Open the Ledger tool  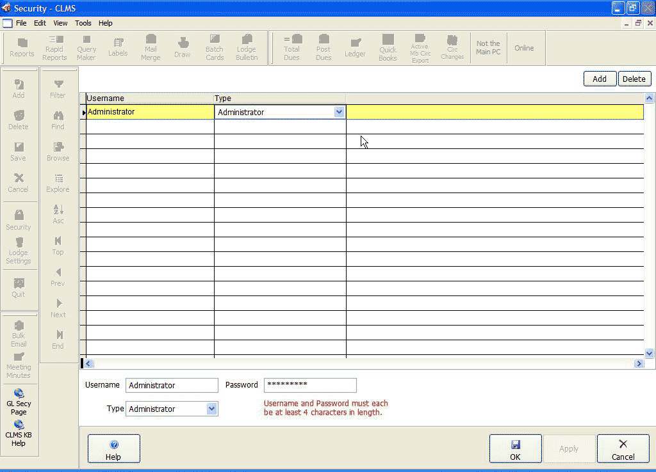[x=355, y=48]
